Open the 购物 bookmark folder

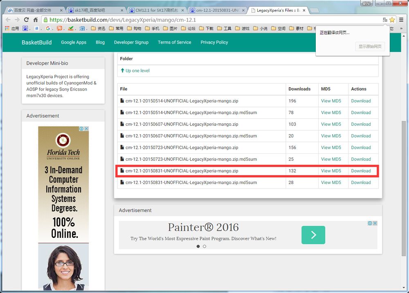point(134,29)
